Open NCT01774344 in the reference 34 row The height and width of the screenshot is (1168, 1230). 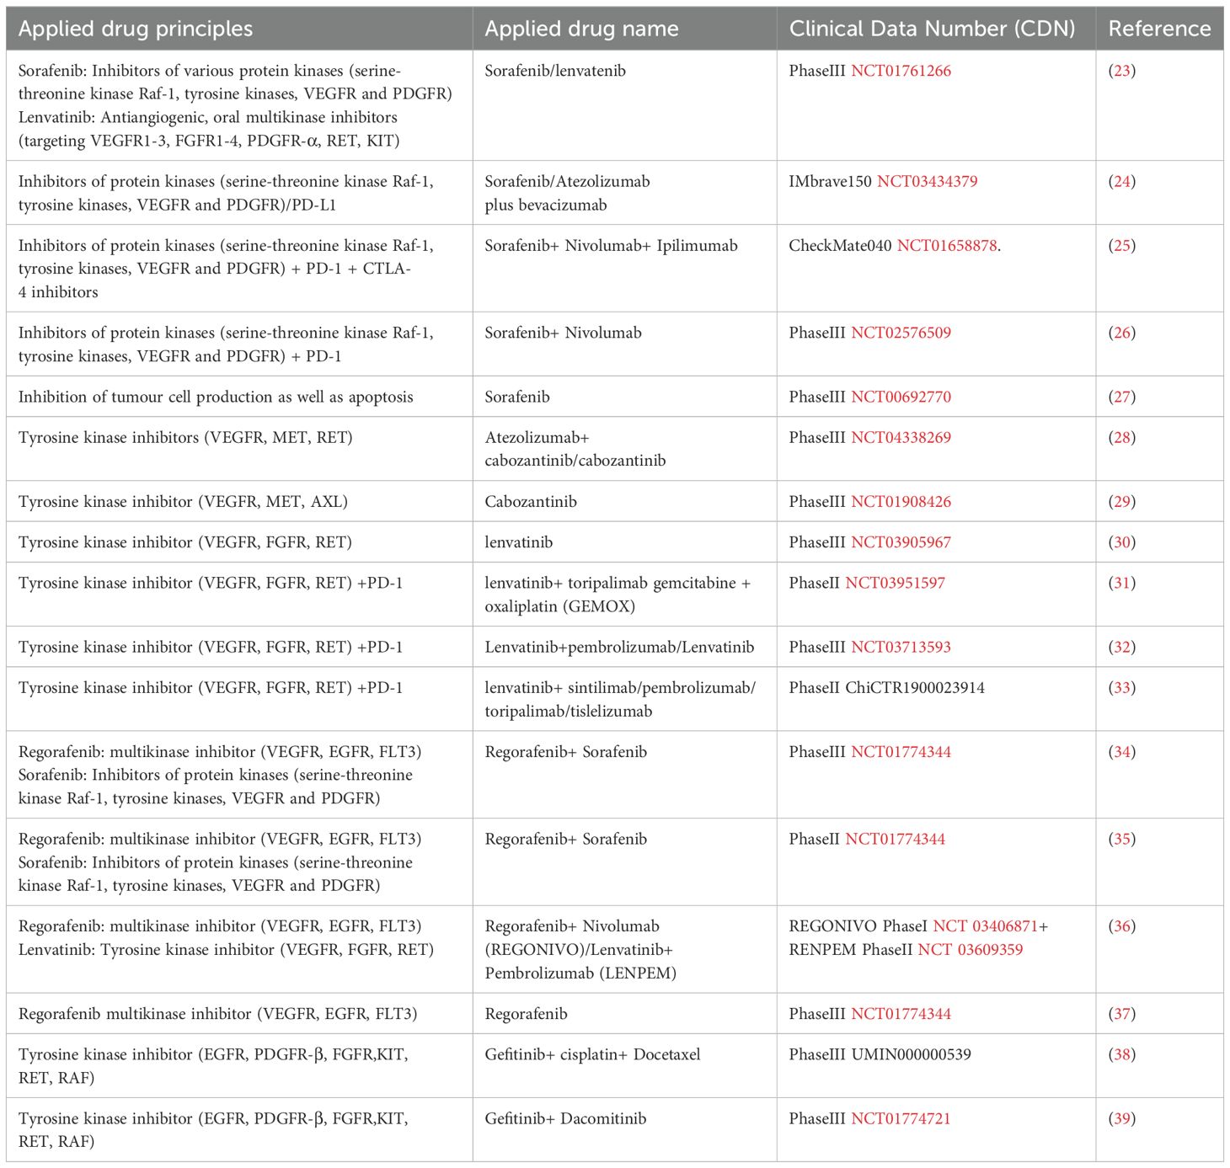pyautogui.click(x=901, y=751)
